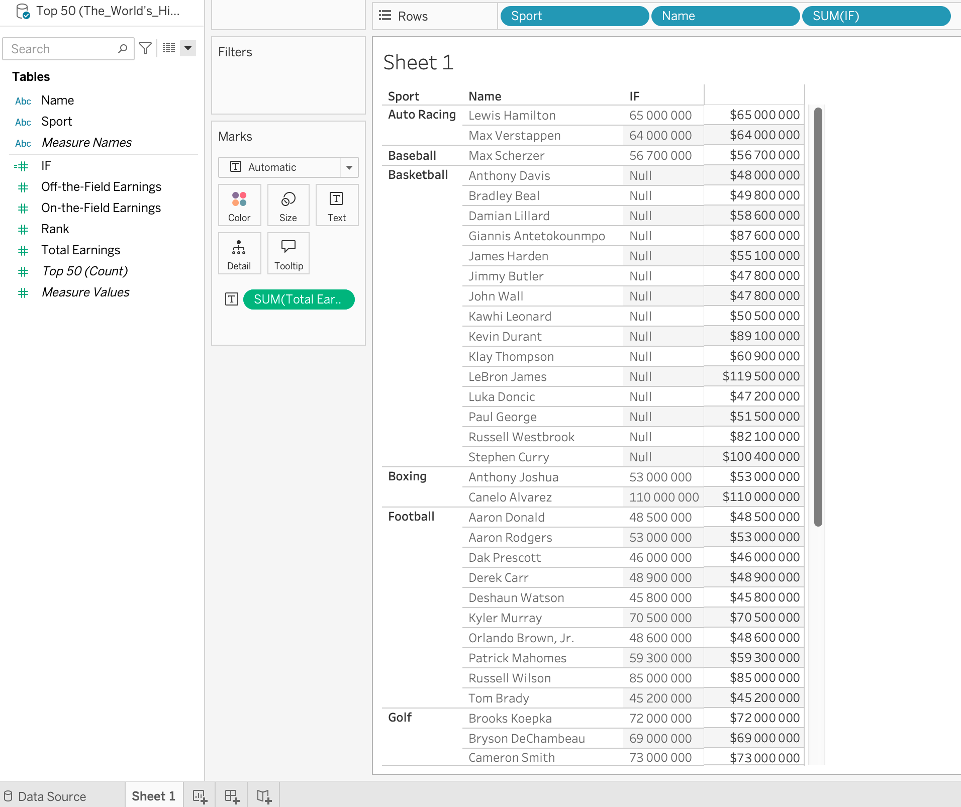The height and width of the screenshot is (807, 961).
Task: Select the Sheet 1 tab
Action: [153, 796]
